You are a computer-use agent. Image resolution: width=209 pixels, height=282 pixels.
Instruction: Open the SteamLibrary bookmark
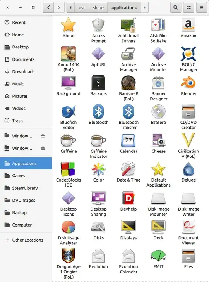(26, 188)
